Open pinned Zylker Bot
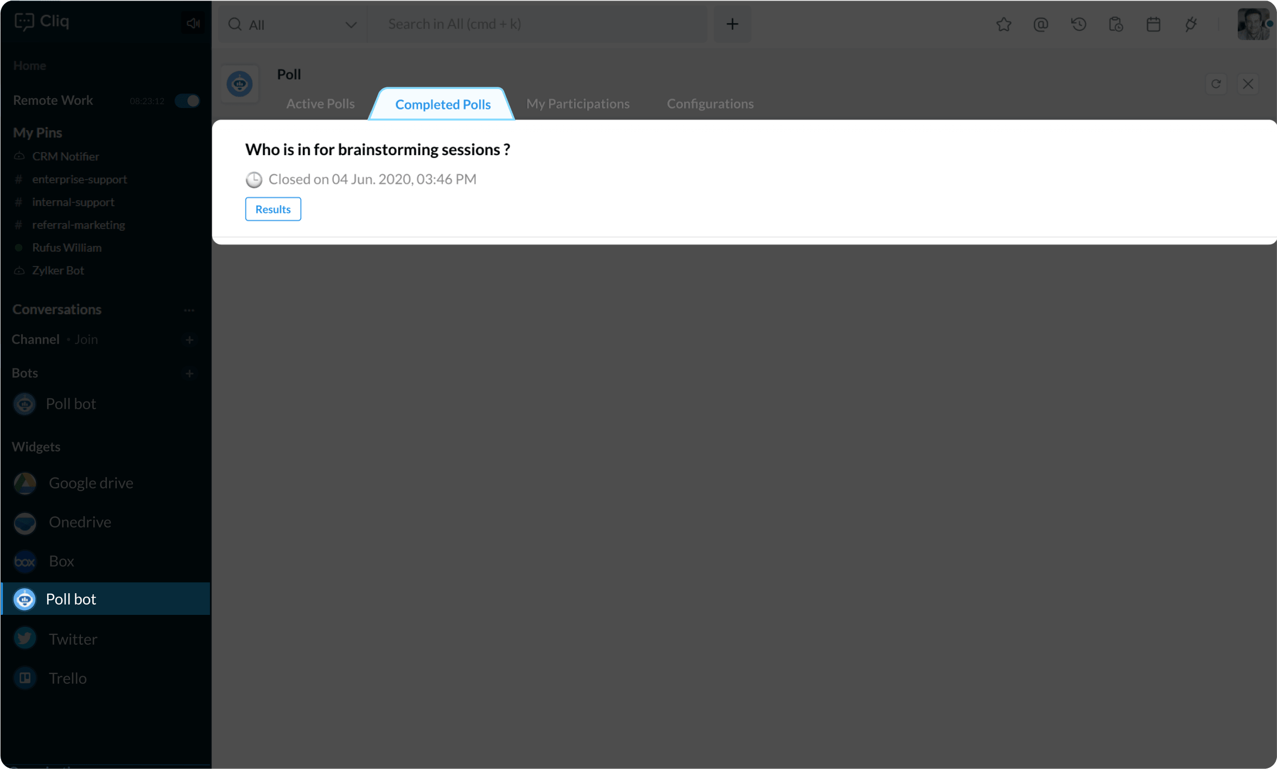Viewport: 1277px width, 769px height. tap(58, 270)
